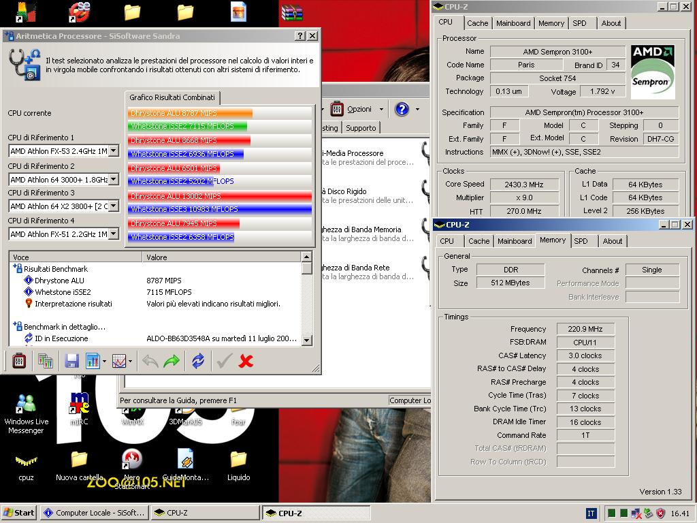Image resolution: width=697 pixels, height=523 pixels.
Task: Click the red X cancel icon in Sandra toolbar
Action: [246, 361]
